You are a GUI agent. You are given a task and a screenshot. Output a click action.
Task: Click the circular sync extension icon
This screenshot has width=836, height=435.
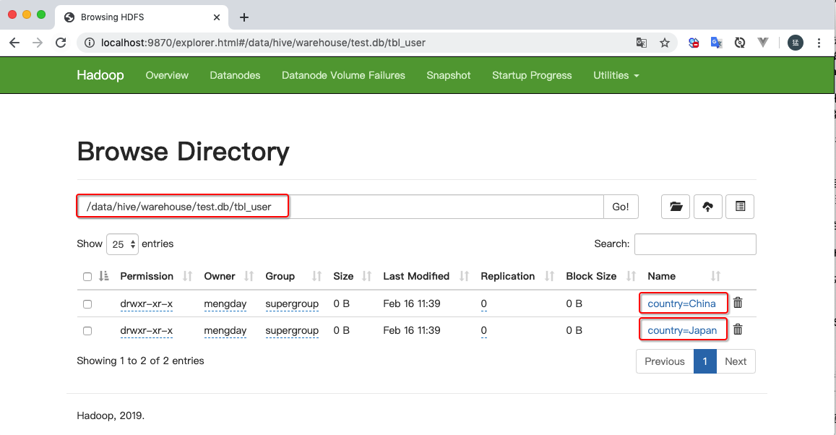click(x=739, y=43)
